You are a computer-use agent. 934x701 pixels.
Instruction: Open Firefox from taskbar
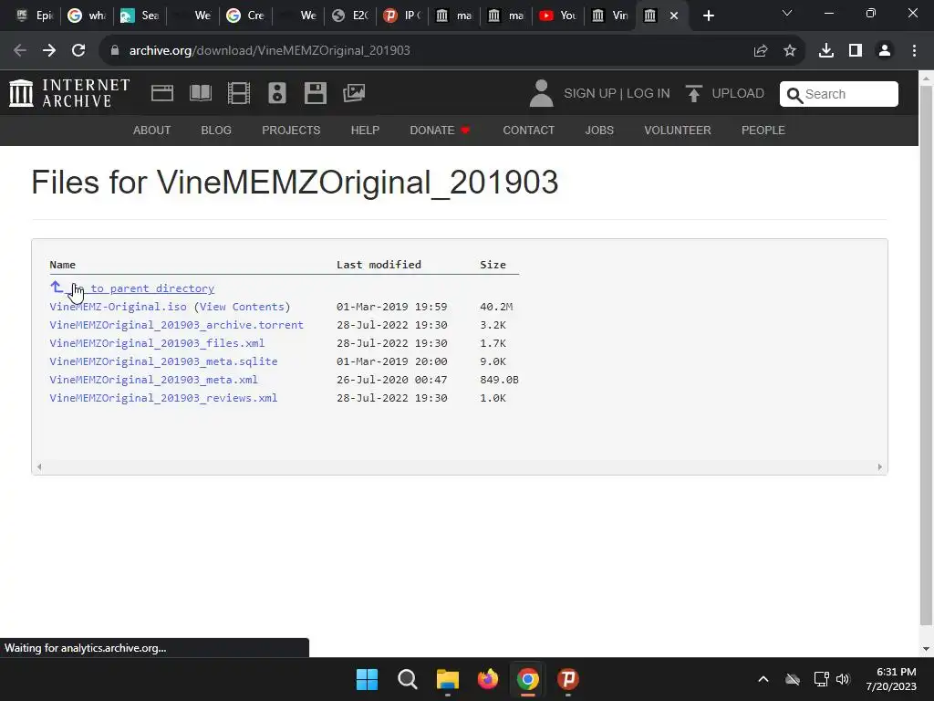488,679
